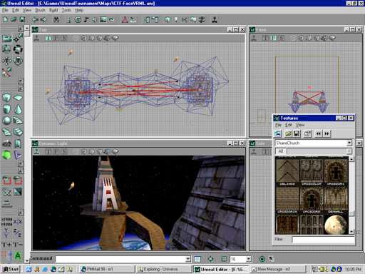Click the Redo arrow in main toolbar
365x274 pixels.
[43, 20]
